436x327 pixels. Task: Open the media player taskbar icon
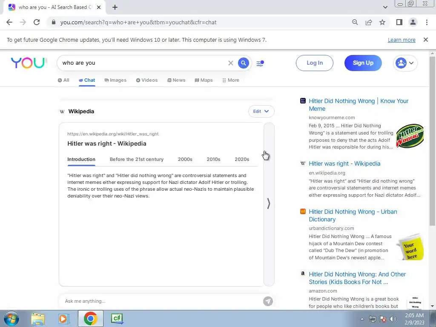pyautogui.click(x=64, y=318)
